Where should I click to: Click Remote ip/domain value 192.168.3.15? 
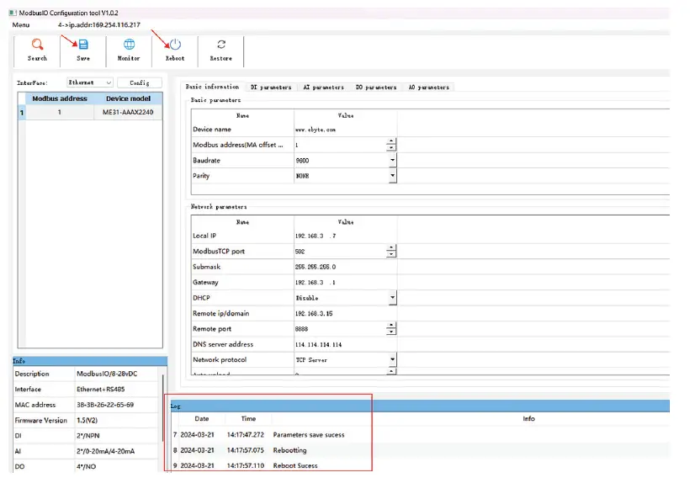tap(314, 313)
